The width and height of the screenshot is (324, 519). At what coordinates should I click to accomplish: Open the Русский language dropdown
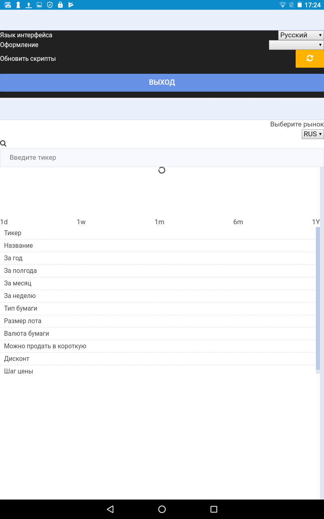point(301,35)
